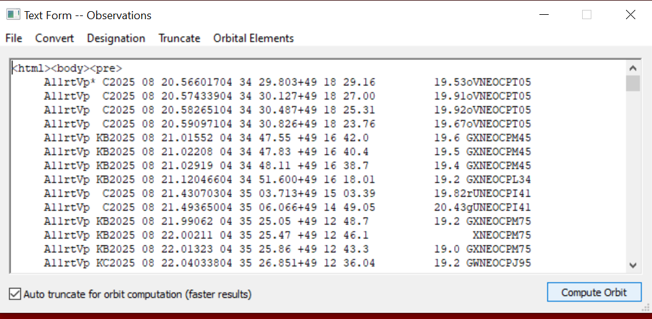The image size is (652, 319).
Task: Click the observation line ending 20.43gUNEOCPI41
Action: tap(287, 208)
